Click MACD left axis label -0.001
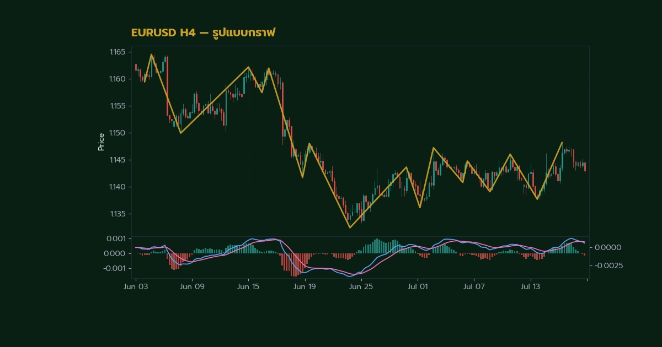 pyautogui.click(x=114, y=268)
